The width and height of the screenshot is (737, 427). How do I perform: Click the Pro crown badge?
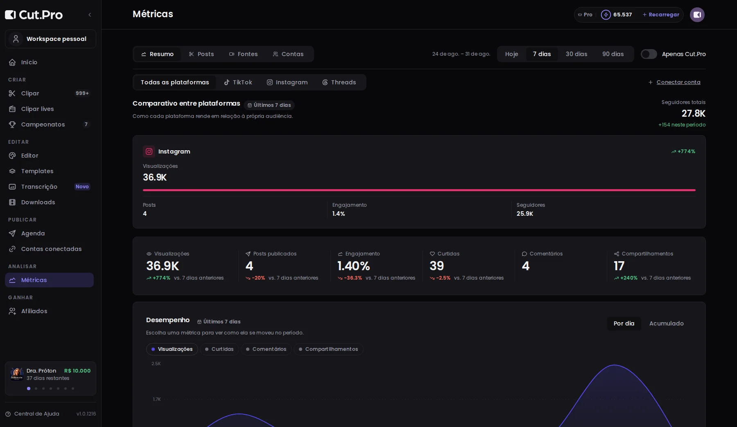point(585,15)
